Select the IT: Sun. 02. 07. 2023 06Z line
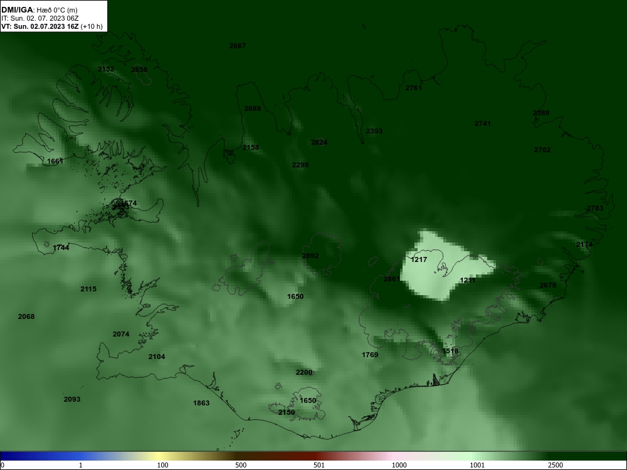Viewport: 627px width, 470px height. (40, 18)
